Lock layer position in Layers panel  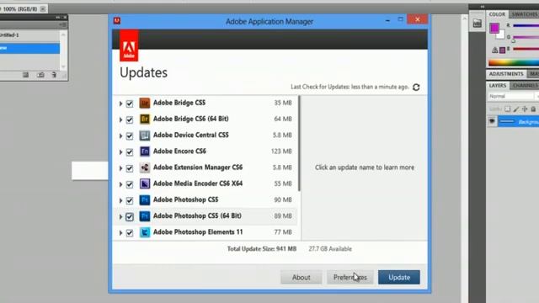point(525,109)
